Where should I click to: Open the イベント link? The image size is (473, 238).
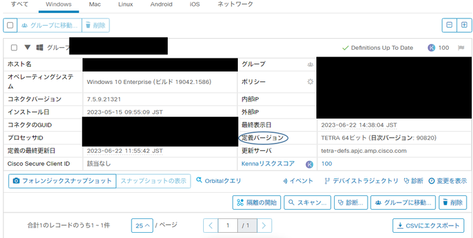(298, 181)
